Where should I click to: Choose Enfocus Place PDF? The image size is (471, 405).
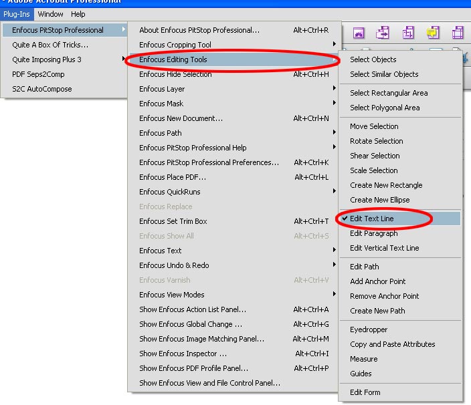(x=234, y=177)
